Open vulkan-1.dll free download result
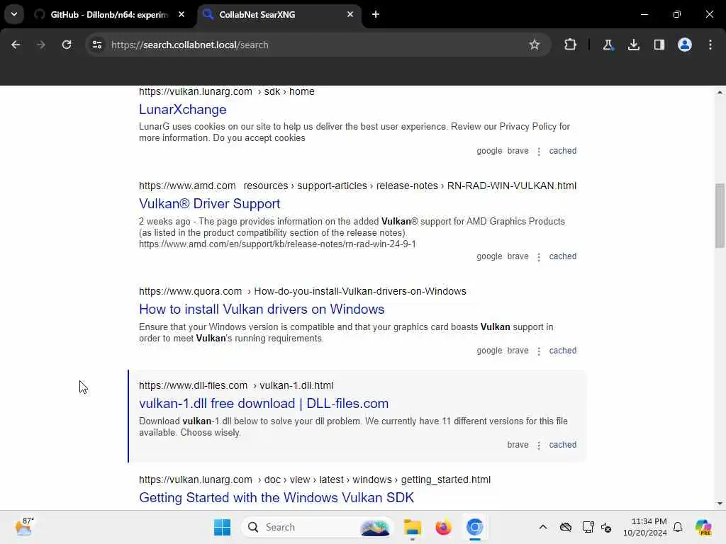The height and width of the screenshot is (544, 726). (x=264, y=404)
